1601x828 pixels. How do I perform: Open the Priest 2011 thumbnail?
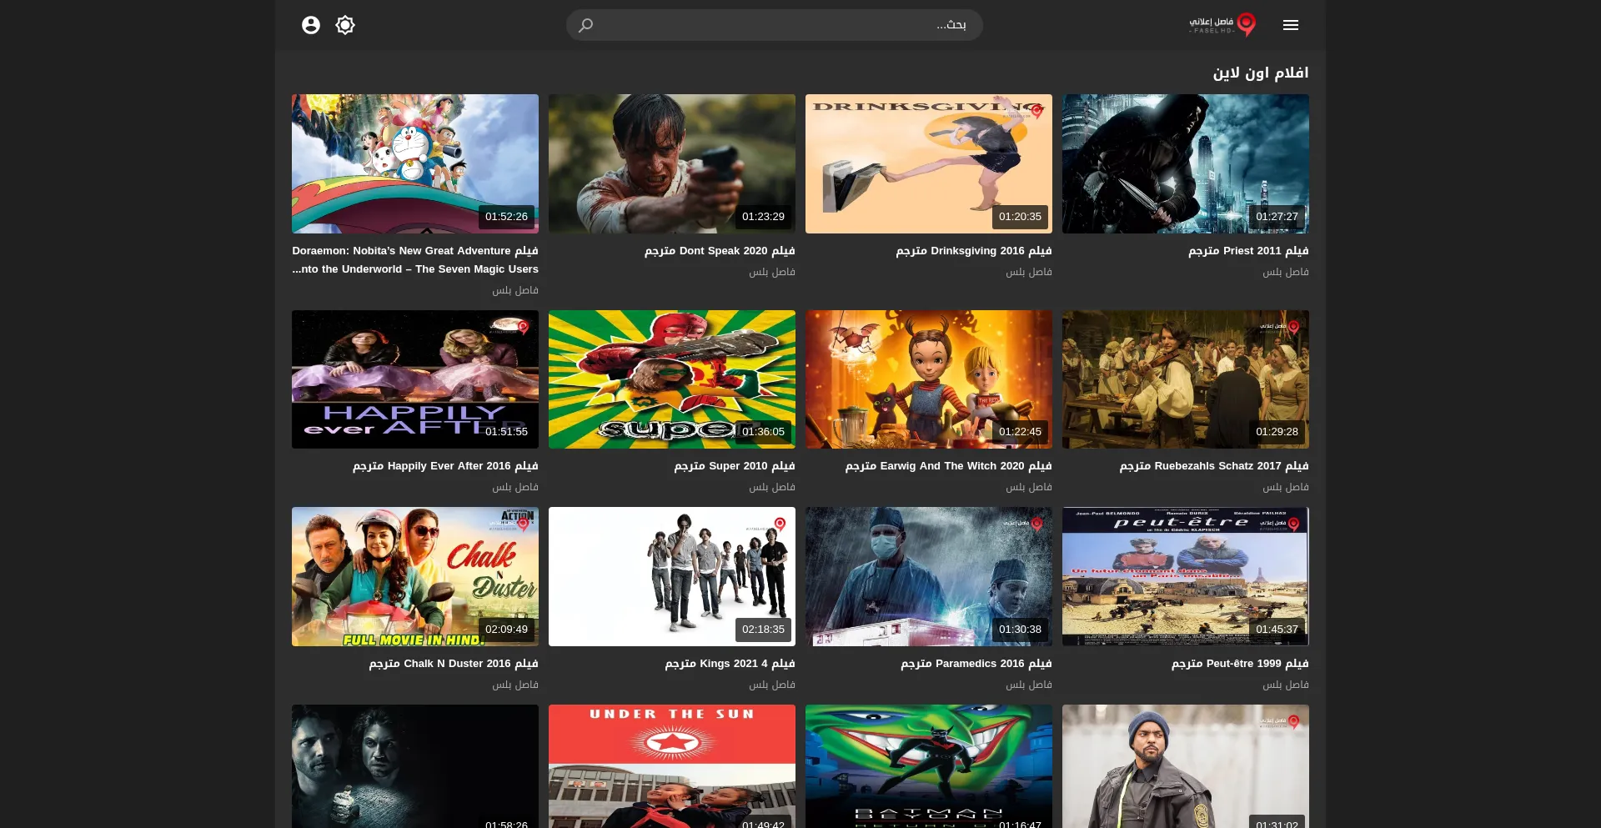1186,163
